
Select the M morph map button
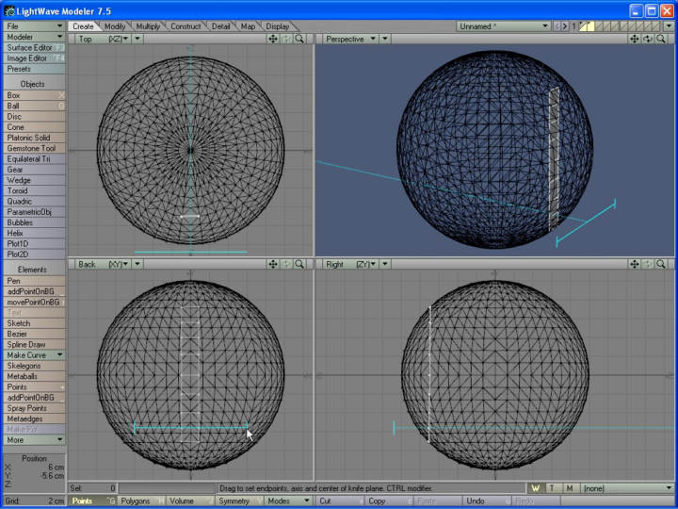(570, 488)
